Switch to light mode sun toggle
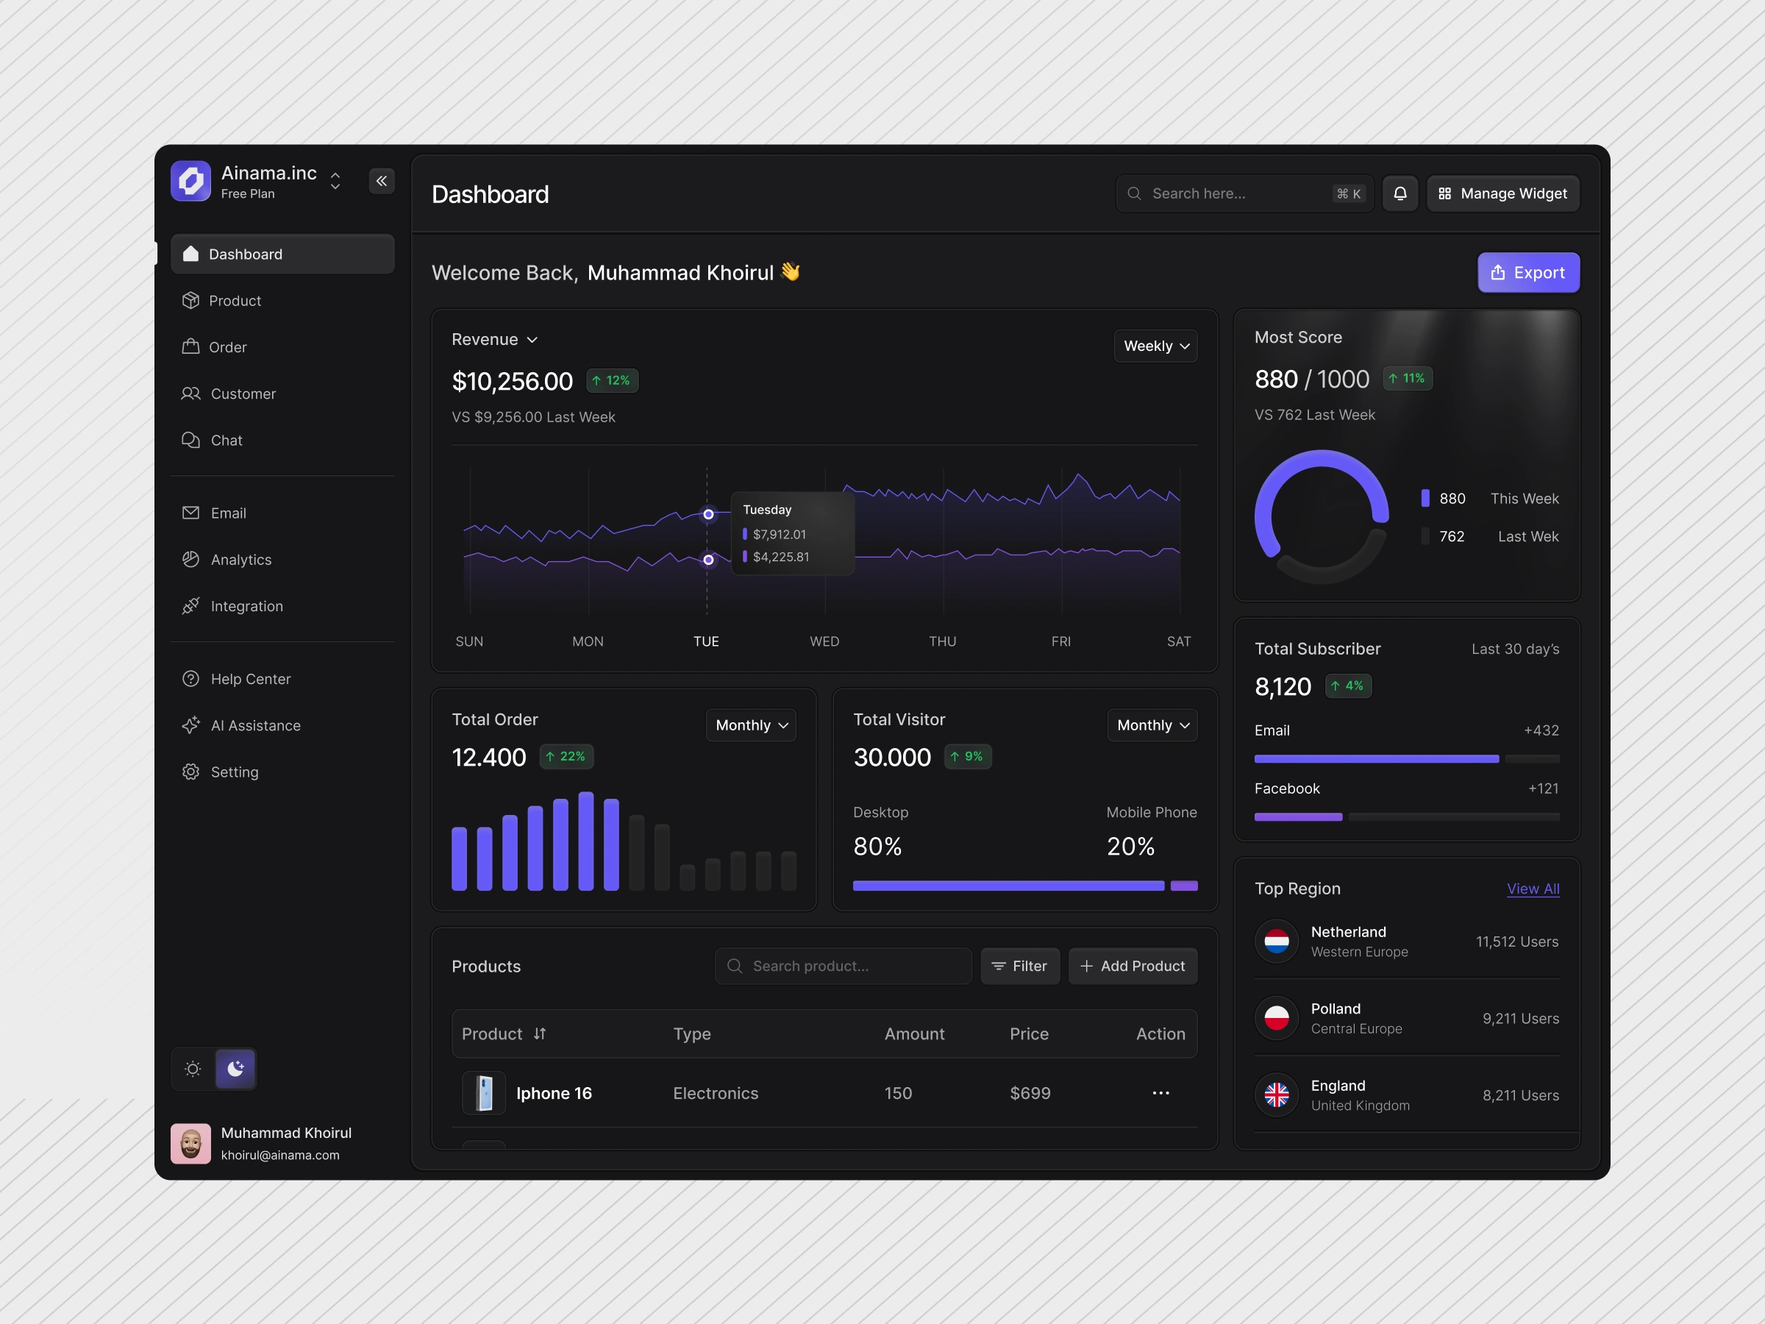The image size is (1765, 1324). coord(193,1069)
